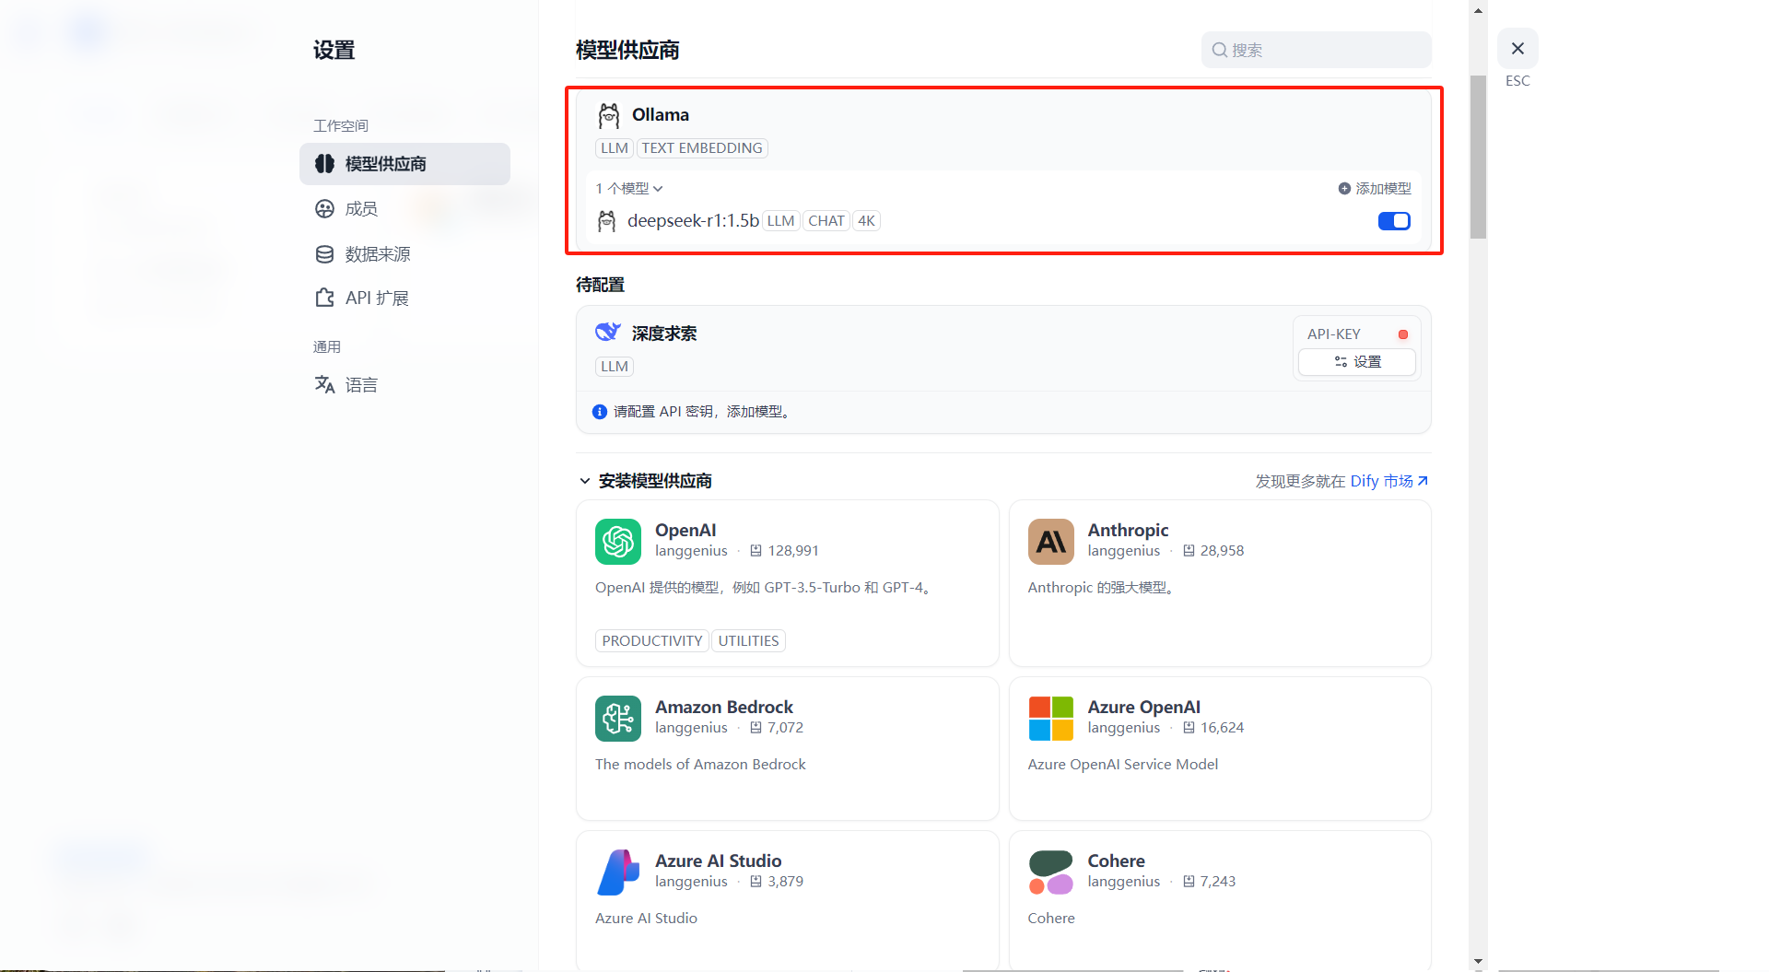Click the plus icon beside 添加模型

point(1344,188)
